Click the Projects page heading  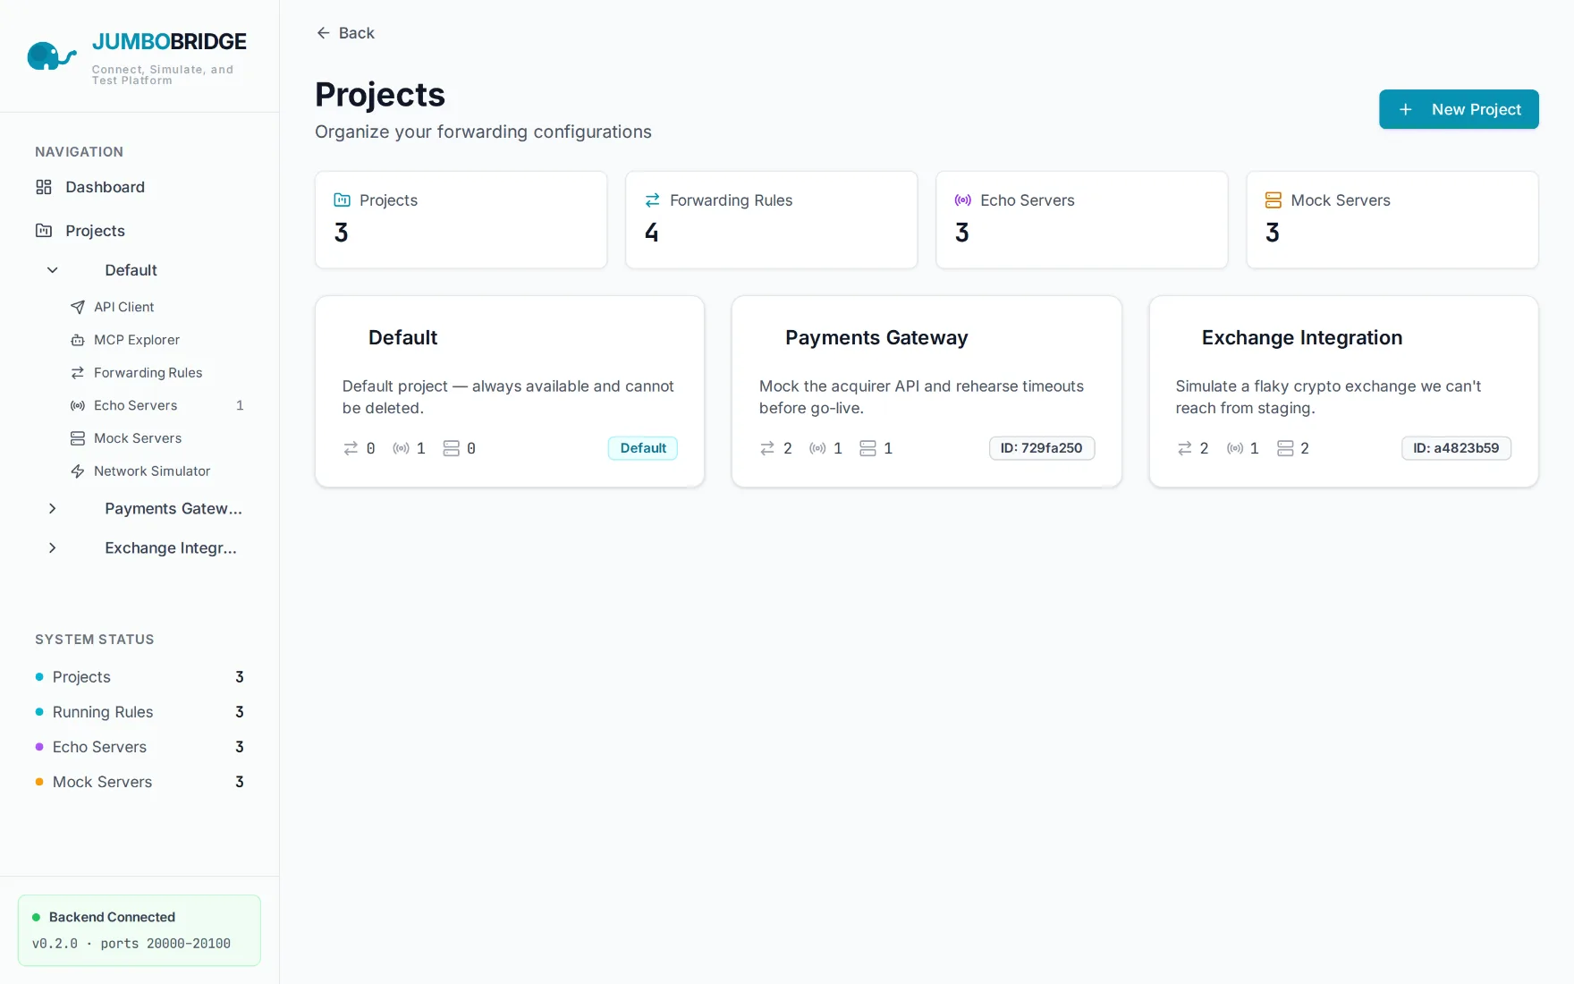click(380, 95)
